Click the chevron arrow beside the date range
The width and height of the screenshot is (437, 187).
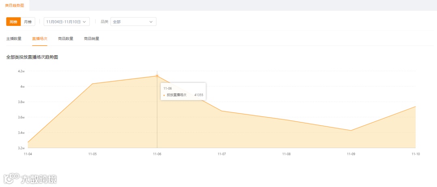click(84, 22)
